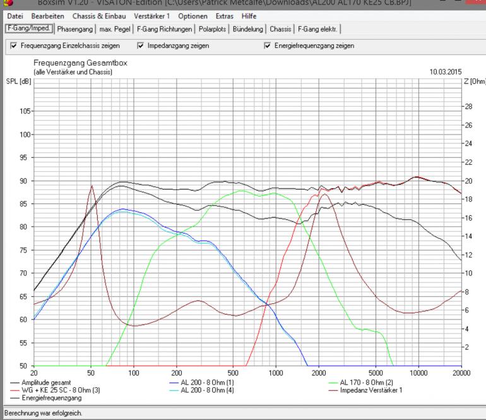The width and height of the screenshot is (486, 420).
Task: Toggle Energiefrequenzgang zeigen checkbox
Action: (267, 45)
